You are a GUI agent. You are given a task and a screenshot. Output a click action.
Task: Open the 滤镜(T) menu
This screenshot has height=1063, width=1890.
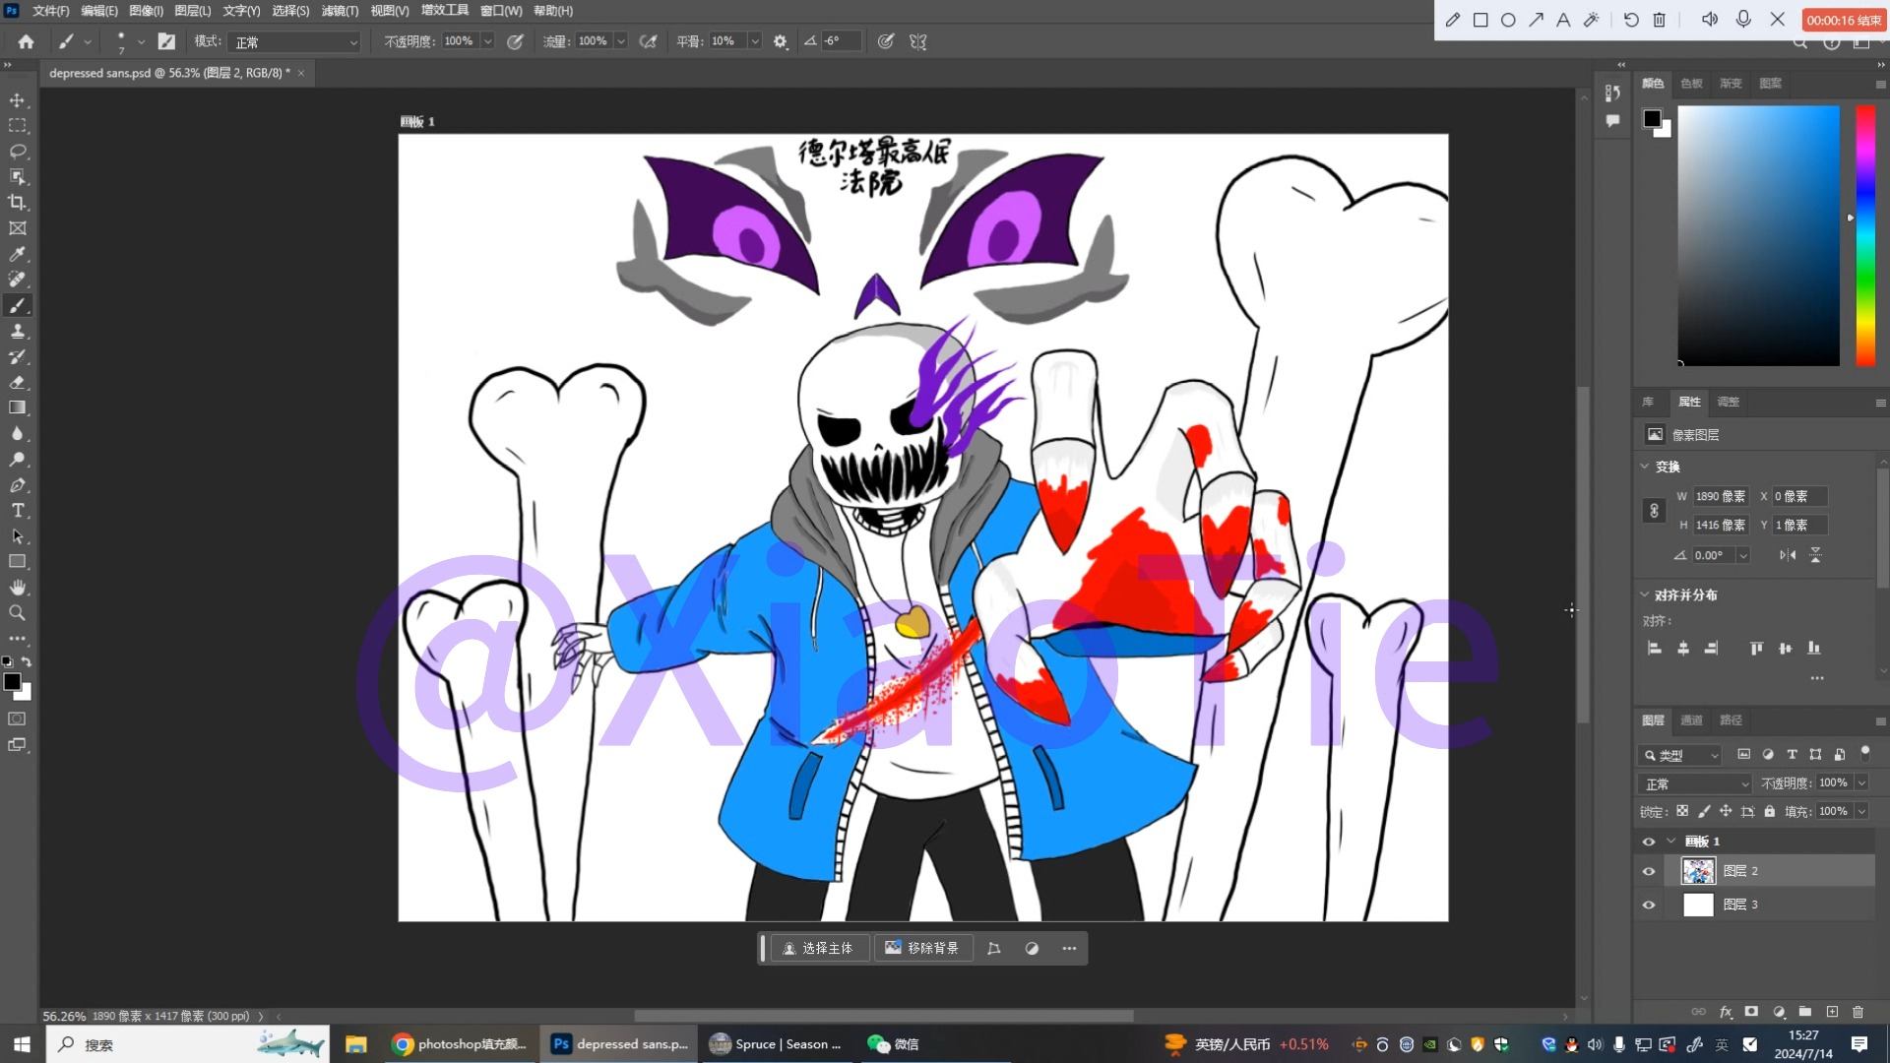tap(340, 11)
